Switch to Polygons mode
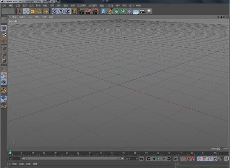230x168 pixels. (4, 61)
